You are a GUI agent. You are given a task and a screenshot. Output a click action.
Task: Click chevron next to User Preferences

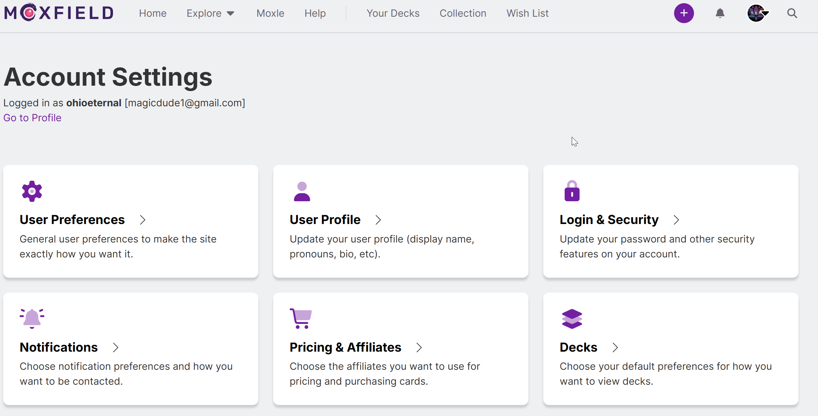click(142, 220)
